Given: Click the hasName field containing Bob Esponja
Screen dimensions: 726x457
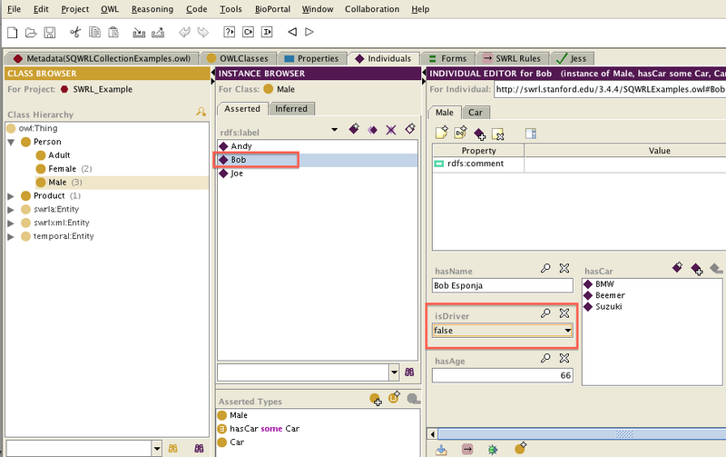Looking at the screenshot, I should (503, 285).
